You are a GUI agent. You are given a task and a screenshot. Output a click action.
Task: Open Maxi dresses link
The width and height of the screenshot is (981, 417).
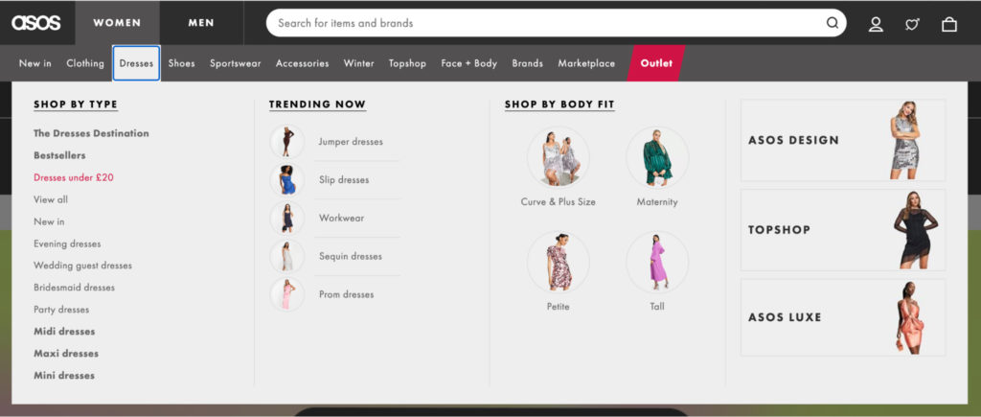[x=66, y=353]
